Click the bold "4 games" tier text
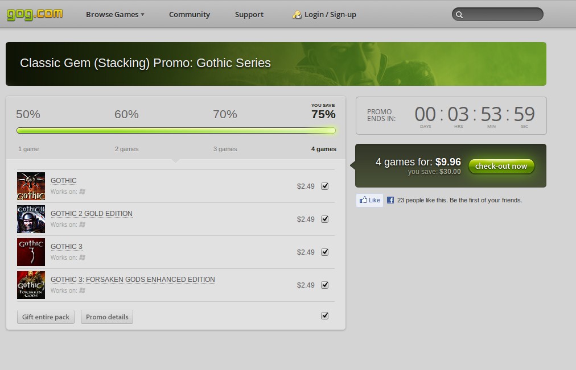The height and width of the screenshot is (370, 576). point(324,149)
